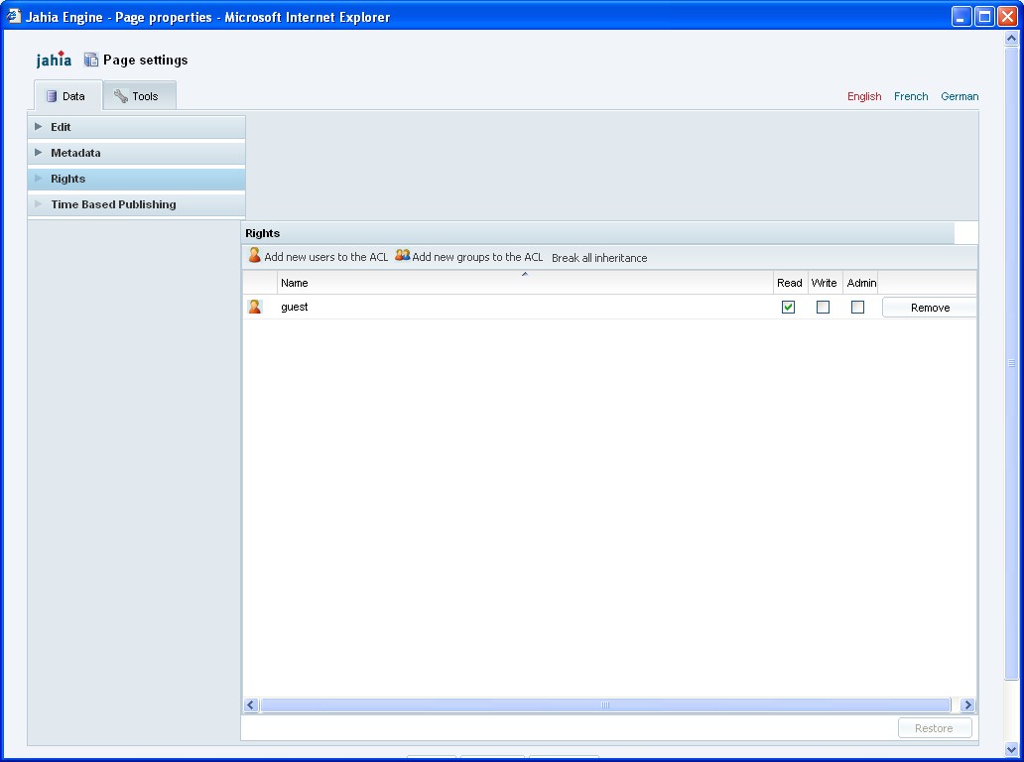This screenshot has height=762, width=1024.
Task: Expand the Edit section
Action: point(137,127)
